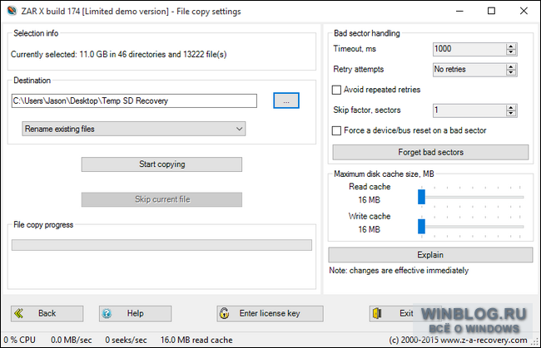This screenshot has width=541, height=348.
Task: Click the ZAR X app icon in title bar
Action: click(x=12, y=11)
